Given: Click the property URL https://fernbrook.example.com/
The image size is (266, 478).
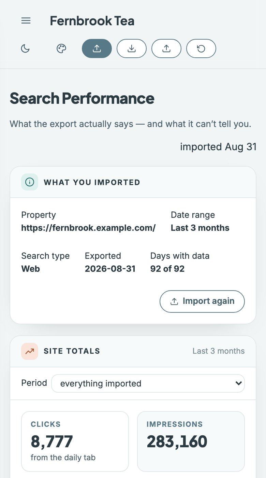Looking at the screenshot, I should tap(89, 228).
